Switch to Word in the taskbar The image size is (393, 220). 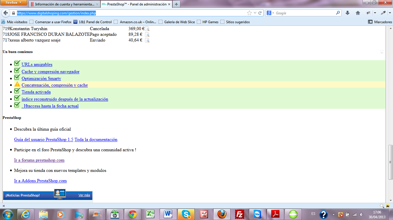click(168, 214)
